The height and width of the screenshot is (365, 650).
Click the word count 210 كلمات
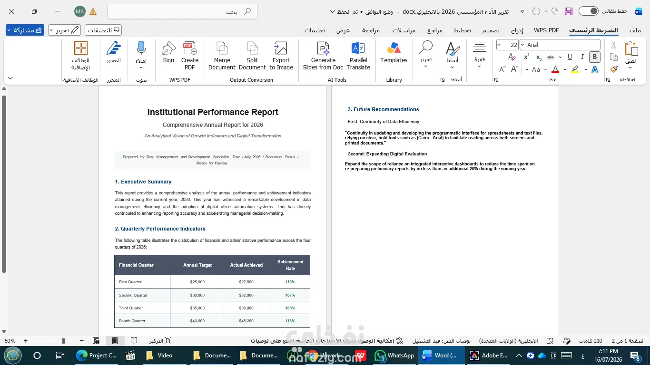[x=591, y=341]
